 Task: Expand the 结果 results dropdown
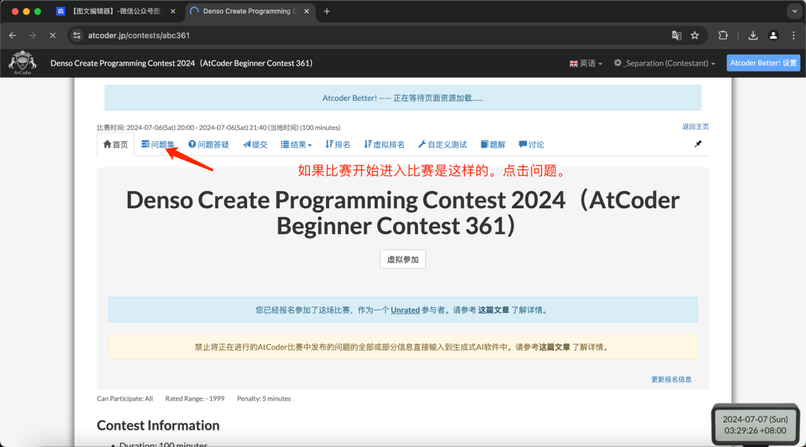tap(296, 143)
